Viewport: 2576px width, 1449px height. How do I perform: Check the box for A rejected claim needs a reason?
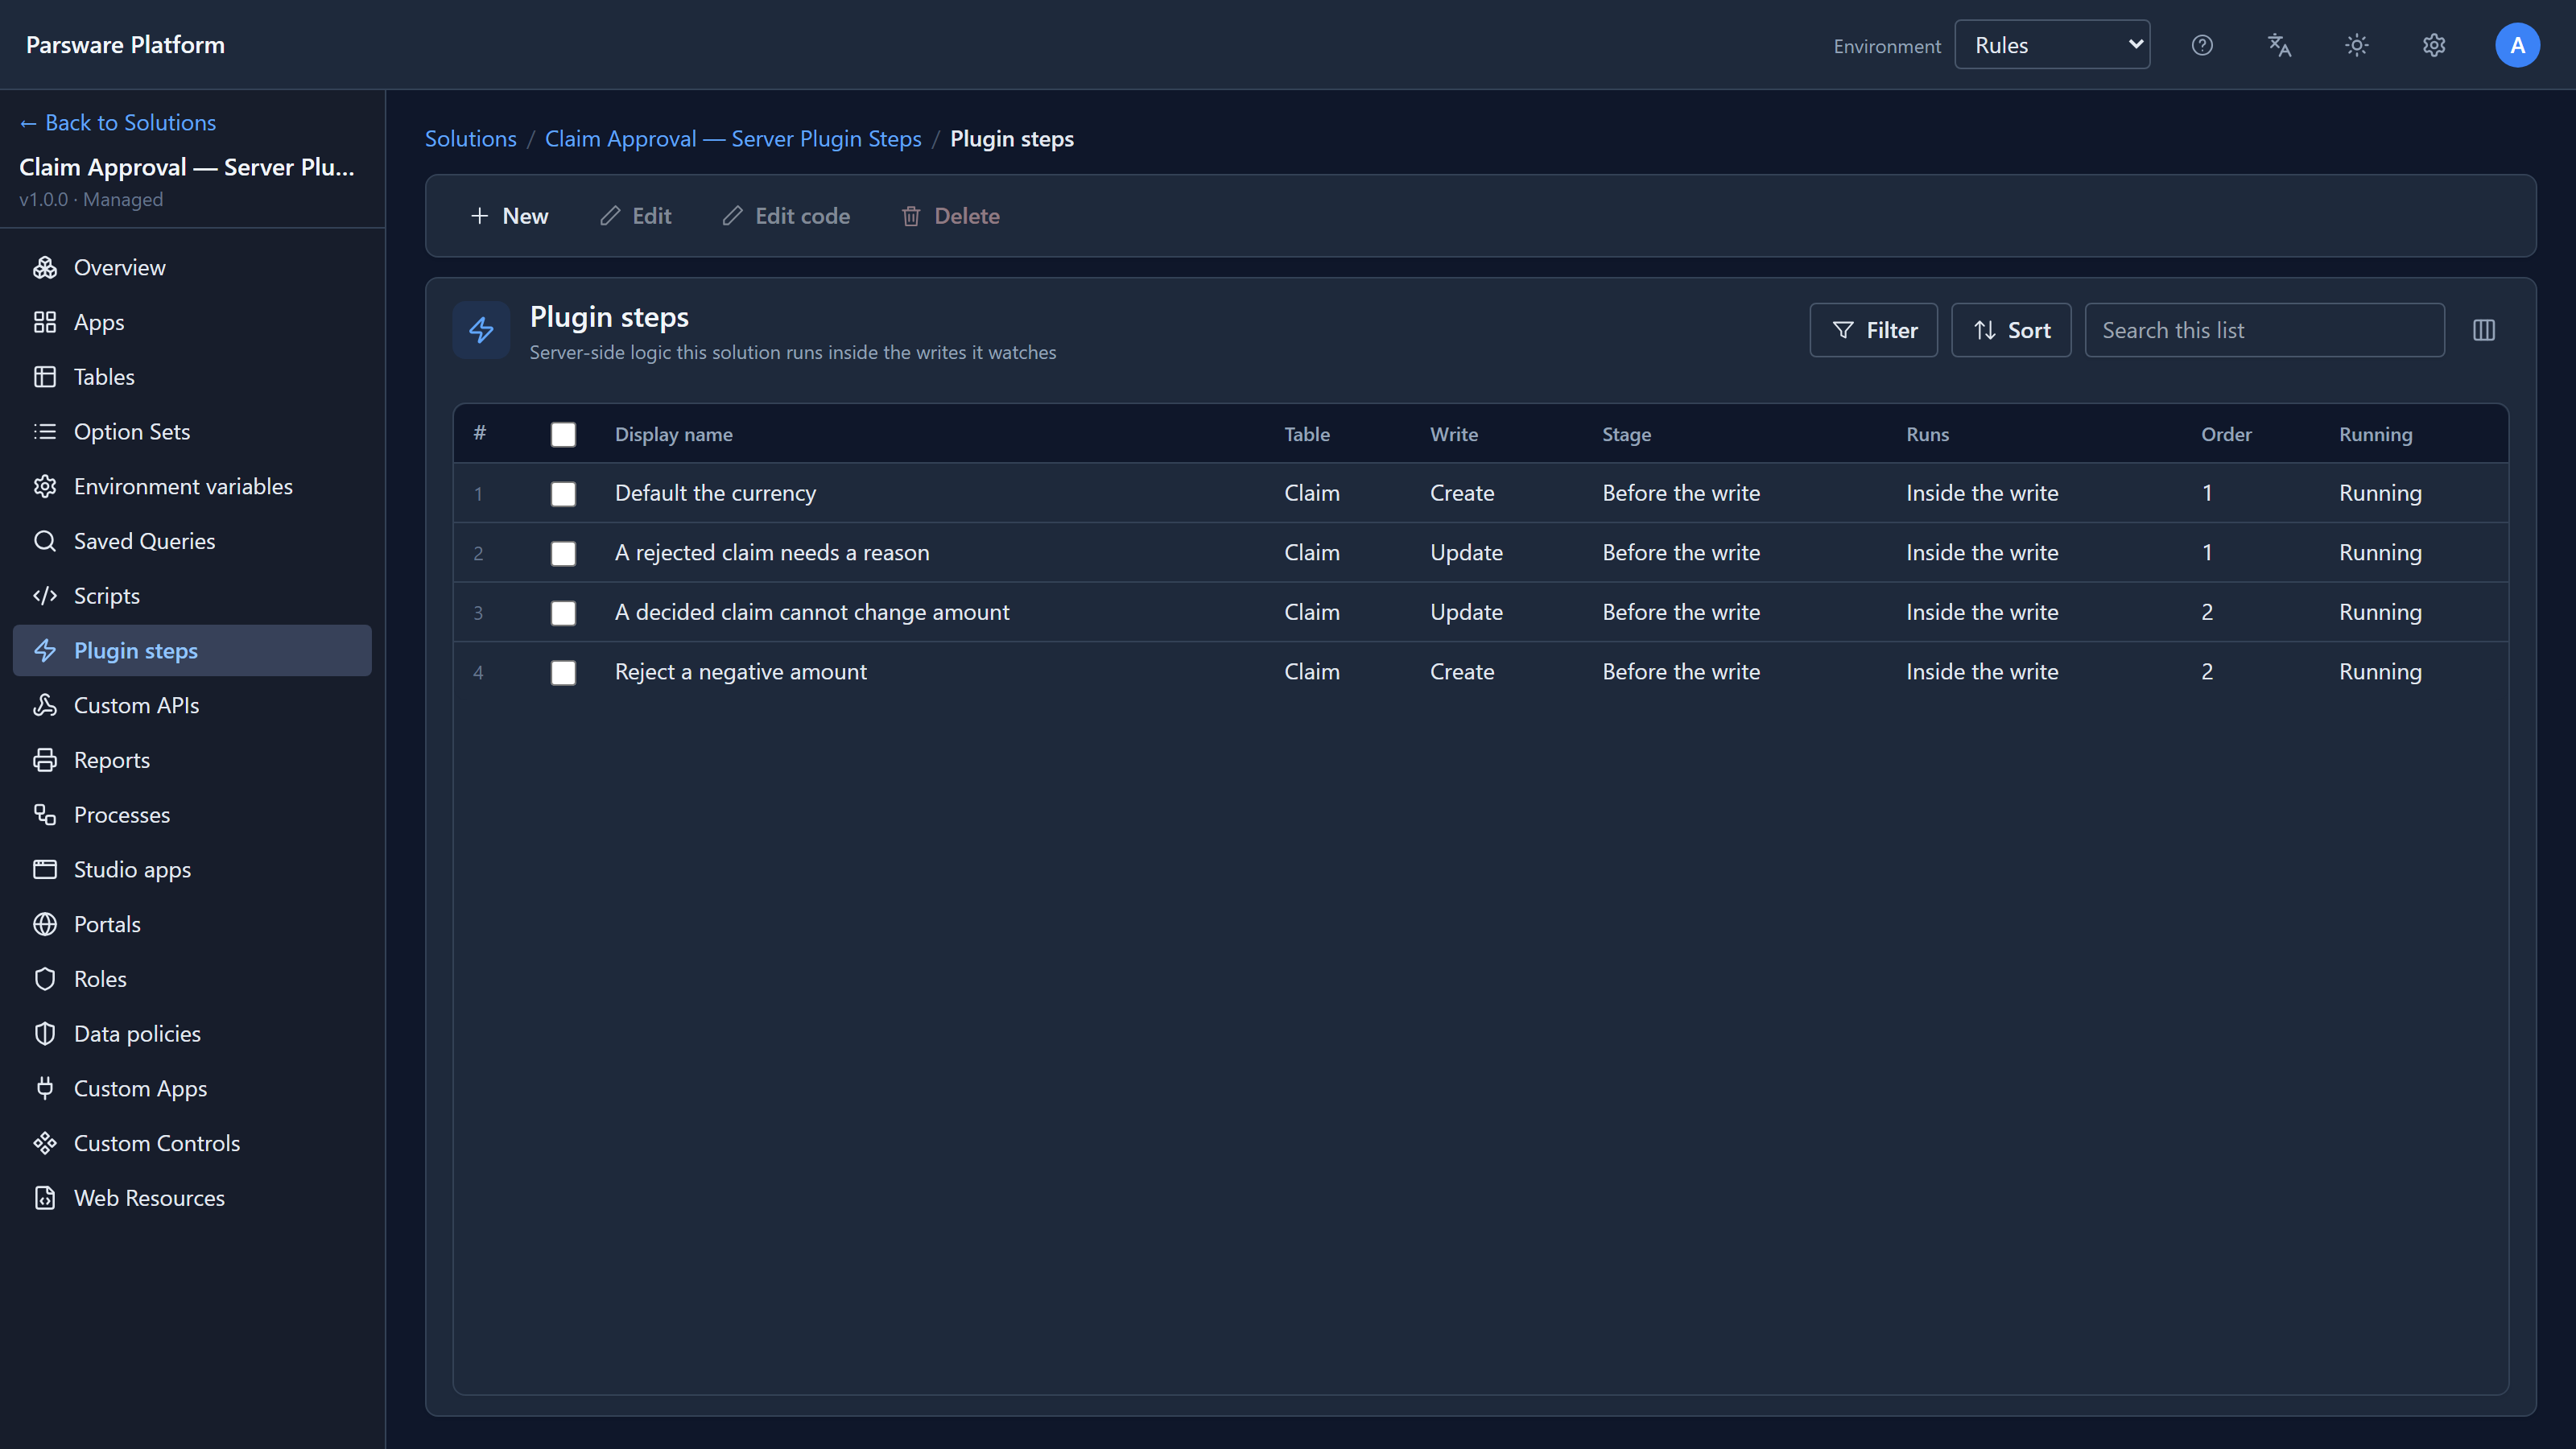563,553
